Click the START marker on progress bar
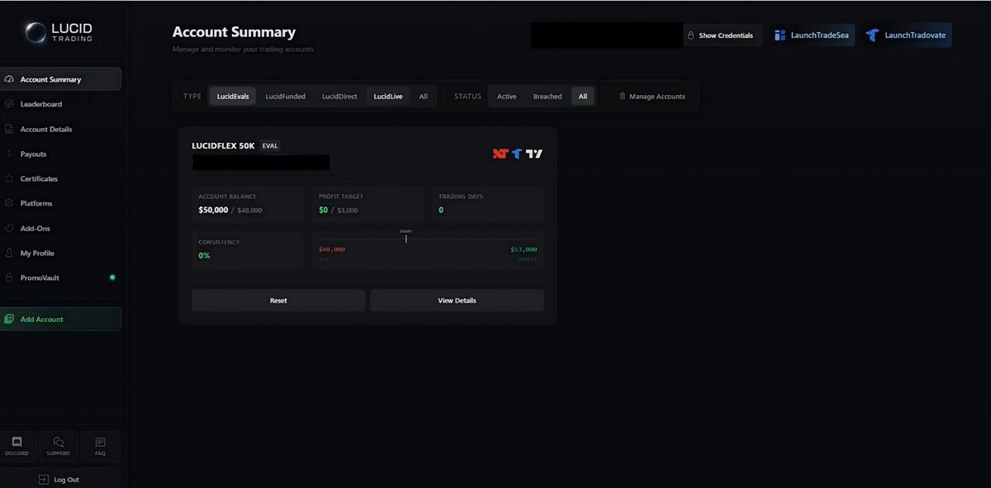Screen dimensions: 991x488 coord(405,236)
